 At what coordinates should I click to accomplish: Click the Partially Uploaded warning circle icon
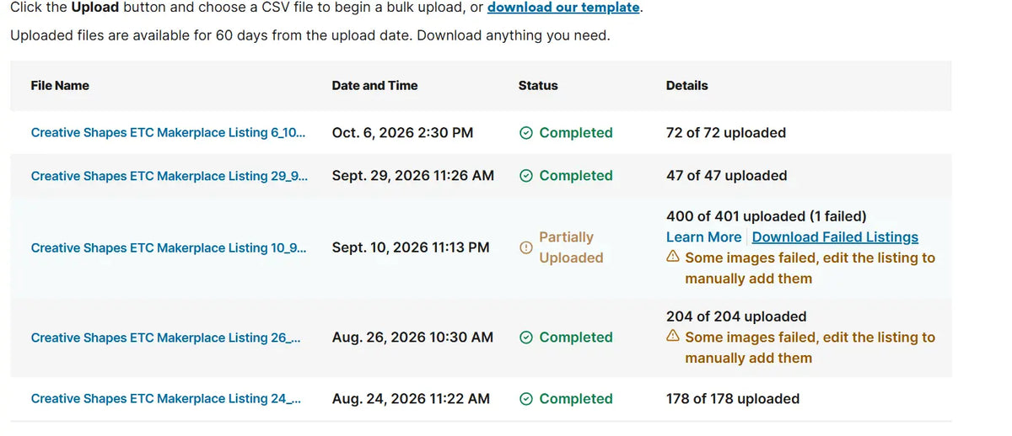click(x=526, y=247)
